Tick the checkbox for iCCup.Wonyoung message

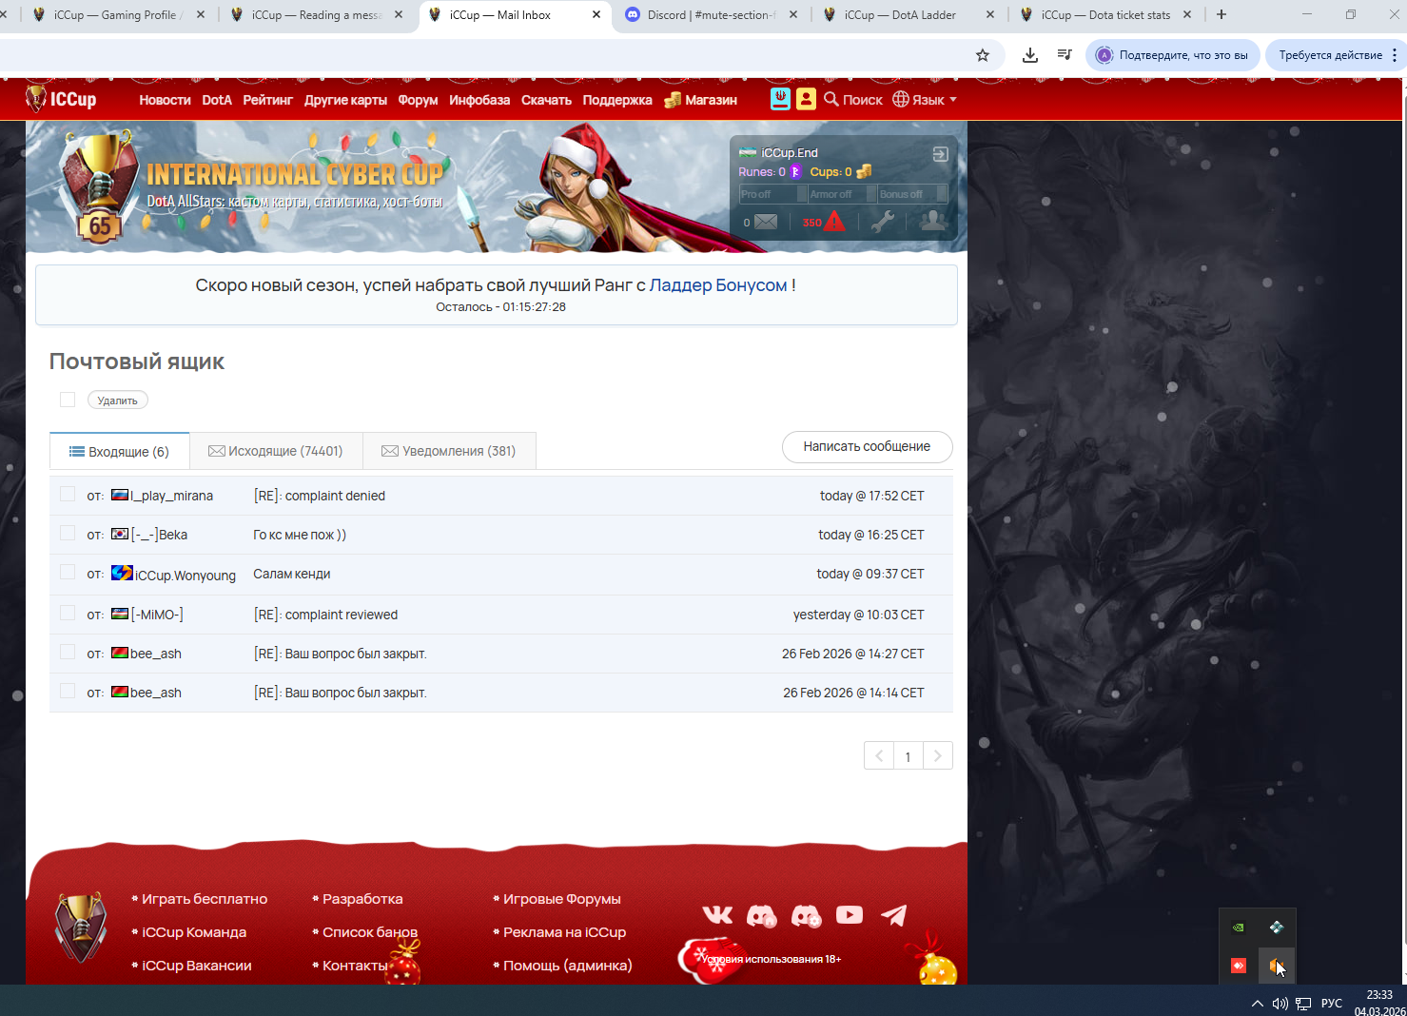[68, 572]
